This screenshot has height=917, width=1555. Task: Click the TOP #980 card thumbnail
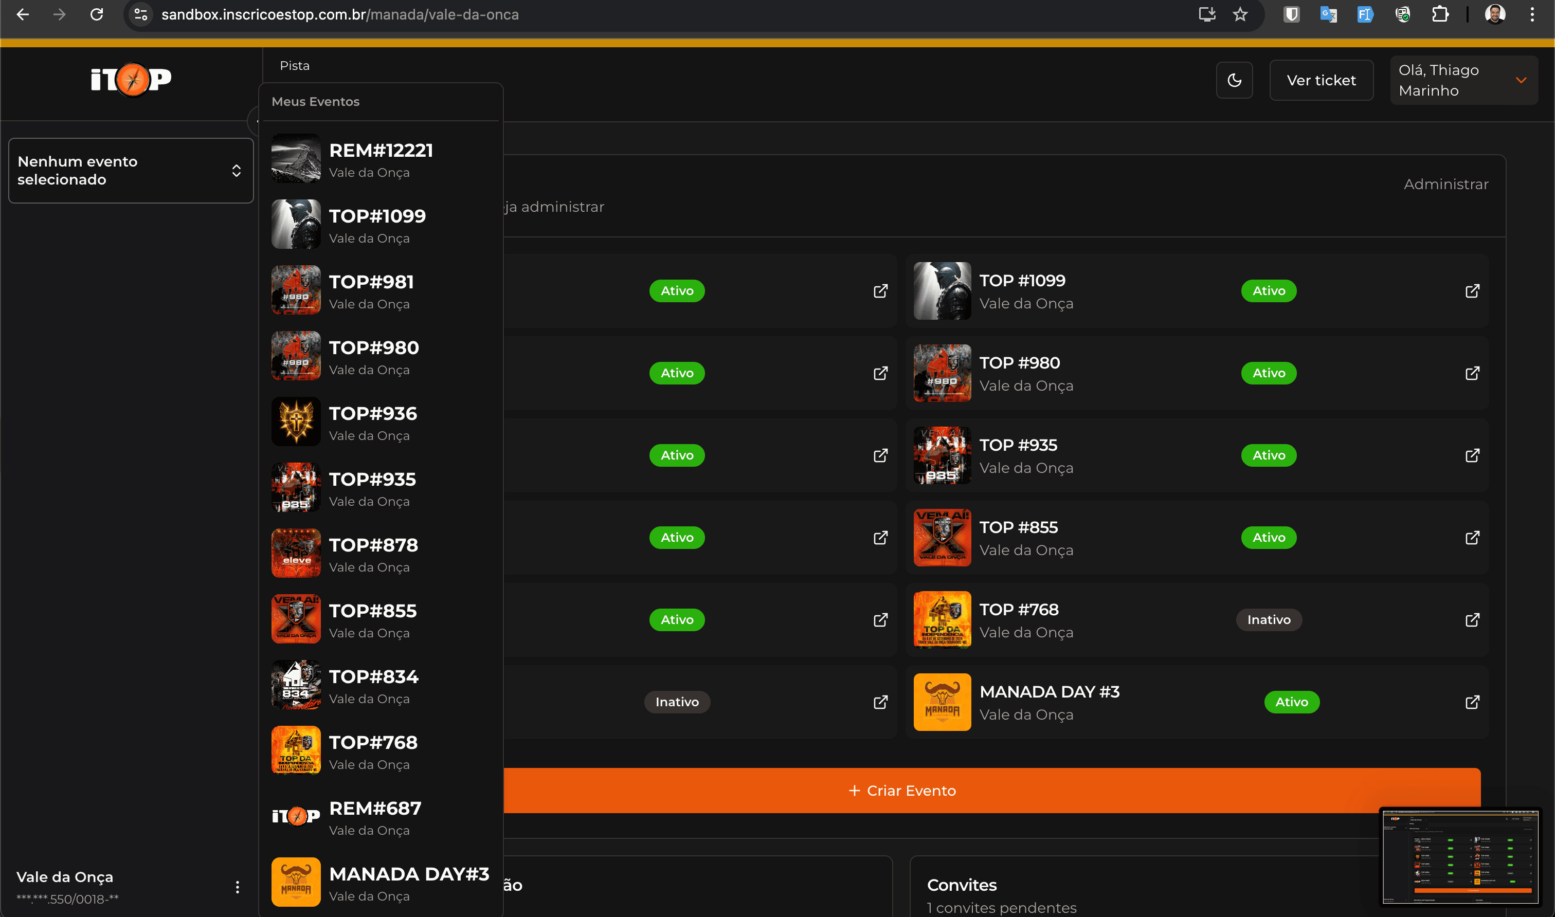pyautogui.click(x=942, y=373)
